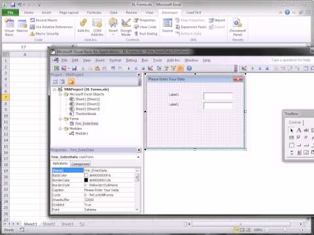314x235 pixels.
Task: Toggle Design Mode in the ribbon
Action: point(126,27)
